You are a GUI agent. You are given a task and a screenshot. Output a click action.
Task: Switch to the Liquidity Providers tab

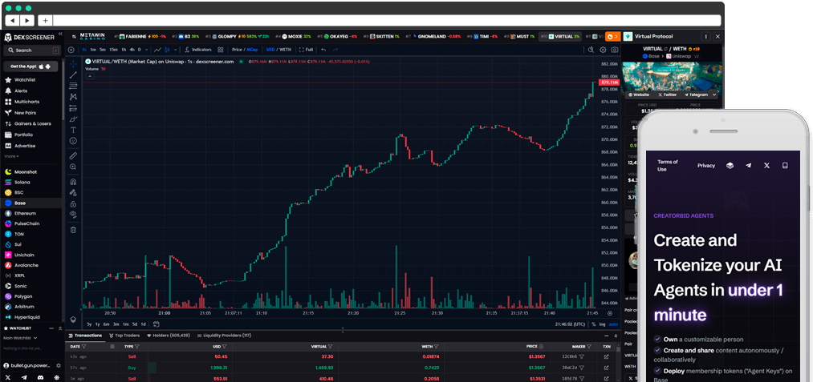(225, 336)
